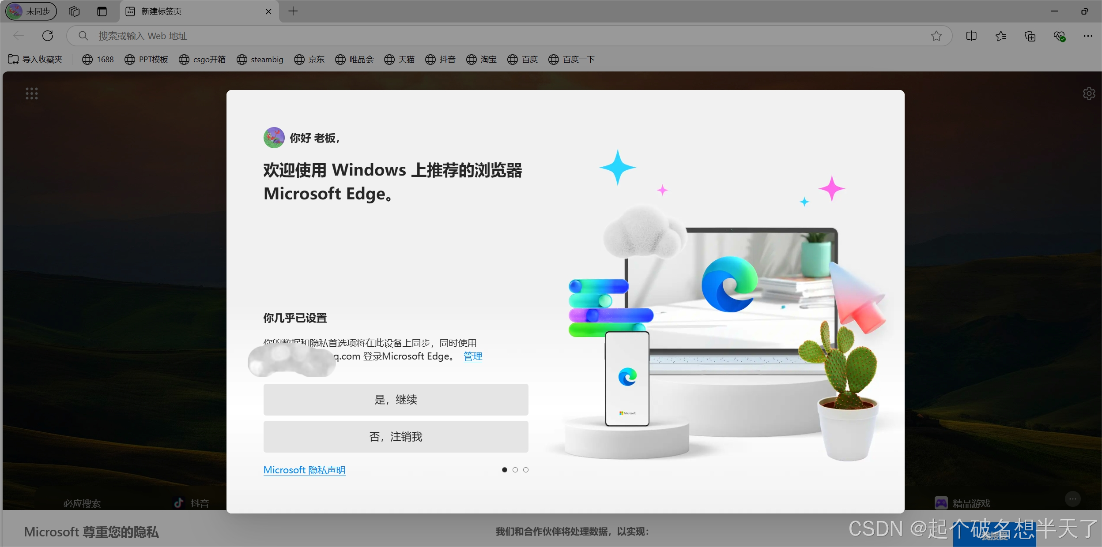
Task: Select the second page indicator dot
Action: pyautogui.click(x=515, y=470)
